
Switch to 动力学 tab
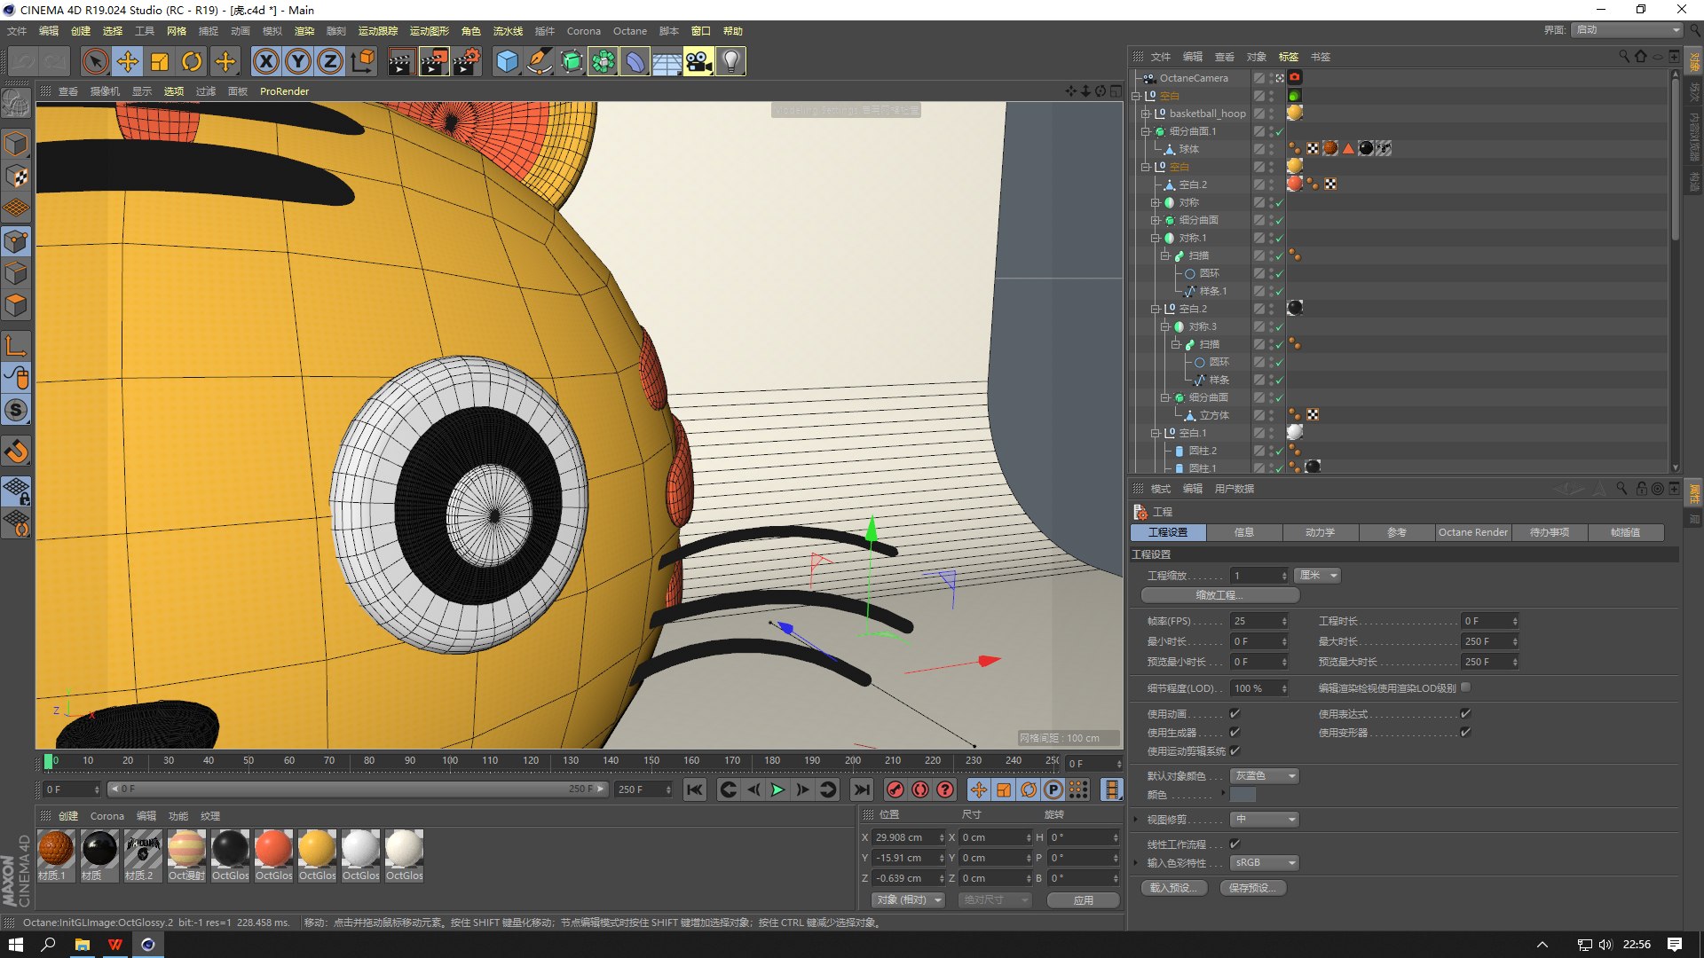[1320, 532]
